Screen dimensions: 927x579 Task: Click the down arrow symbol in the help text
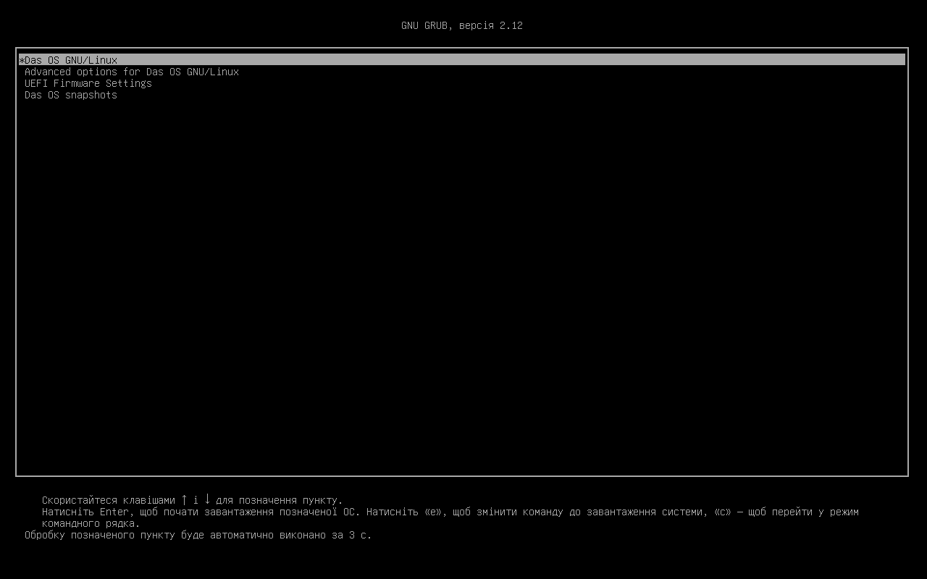click(x=207, y=499)
